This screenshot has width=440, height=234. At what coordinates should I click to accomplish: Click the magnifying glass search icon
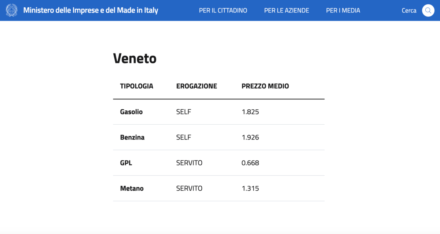(428, 10)
